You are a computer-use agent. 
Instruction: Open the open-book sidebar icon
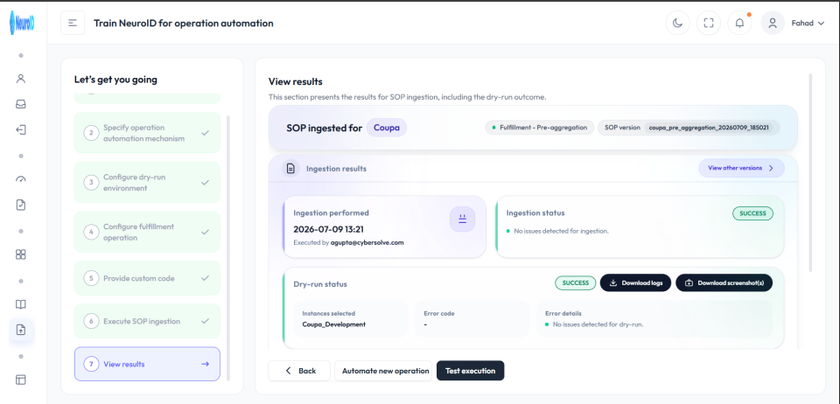click(x=21, y=304)
